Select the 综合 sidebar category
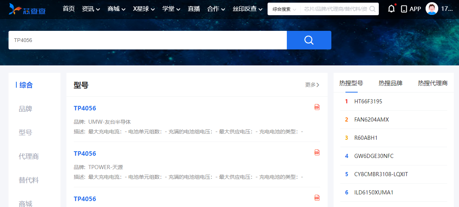This screenshot has height=207, width=459. click(x=26, y=85)
